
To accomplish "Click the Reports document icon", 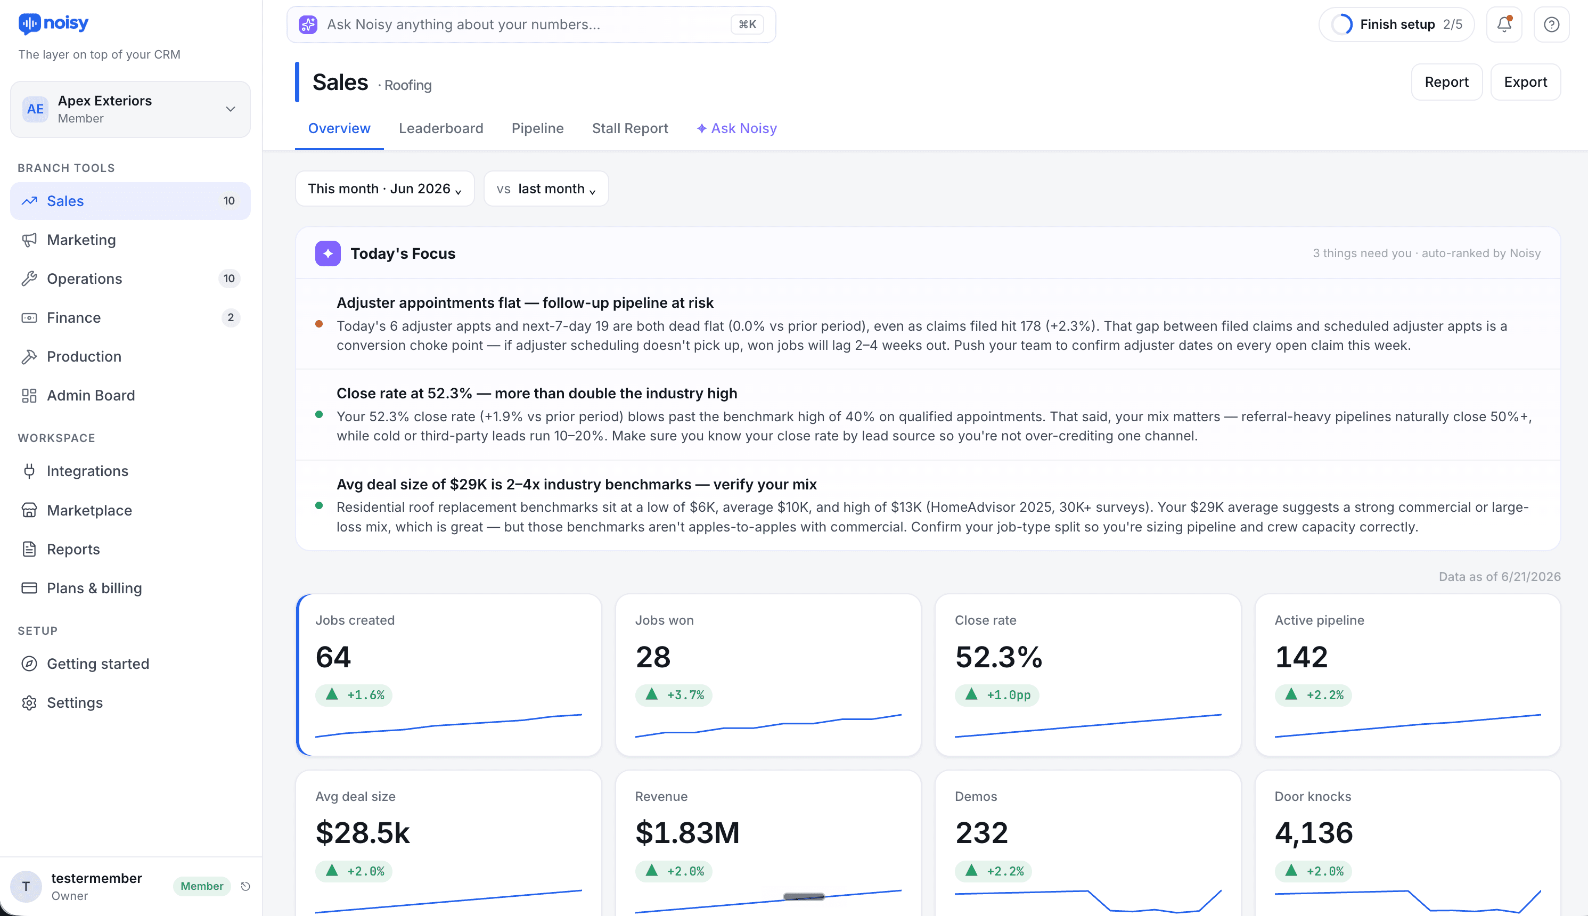I will click(30, 549).
